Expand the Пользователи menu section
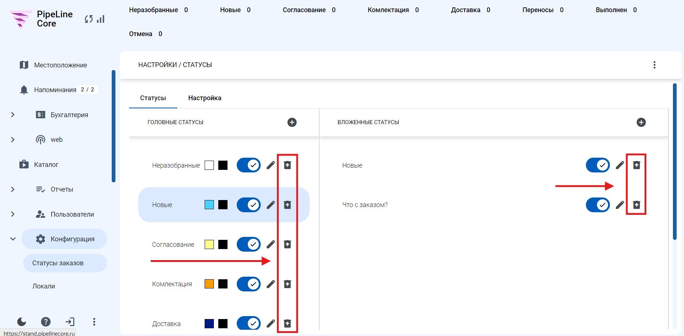 point(13,214)
